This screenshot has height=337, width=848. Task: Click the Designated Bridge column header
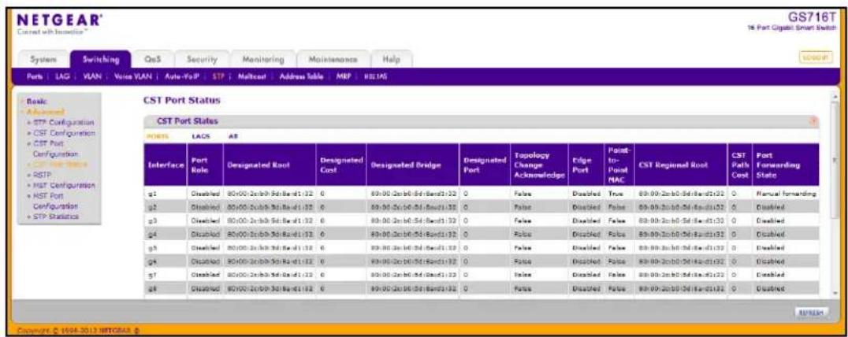413,165
